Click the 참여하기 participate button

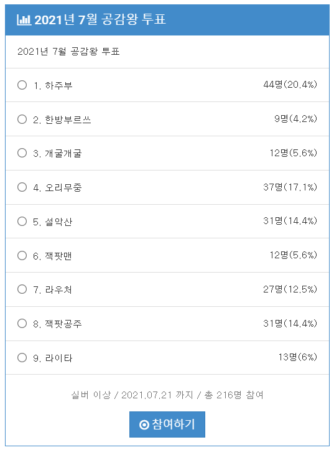pos(167,424)
